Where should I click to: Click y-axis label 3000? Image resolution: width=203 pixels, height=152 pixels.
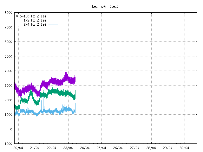[x=8, y=85]
